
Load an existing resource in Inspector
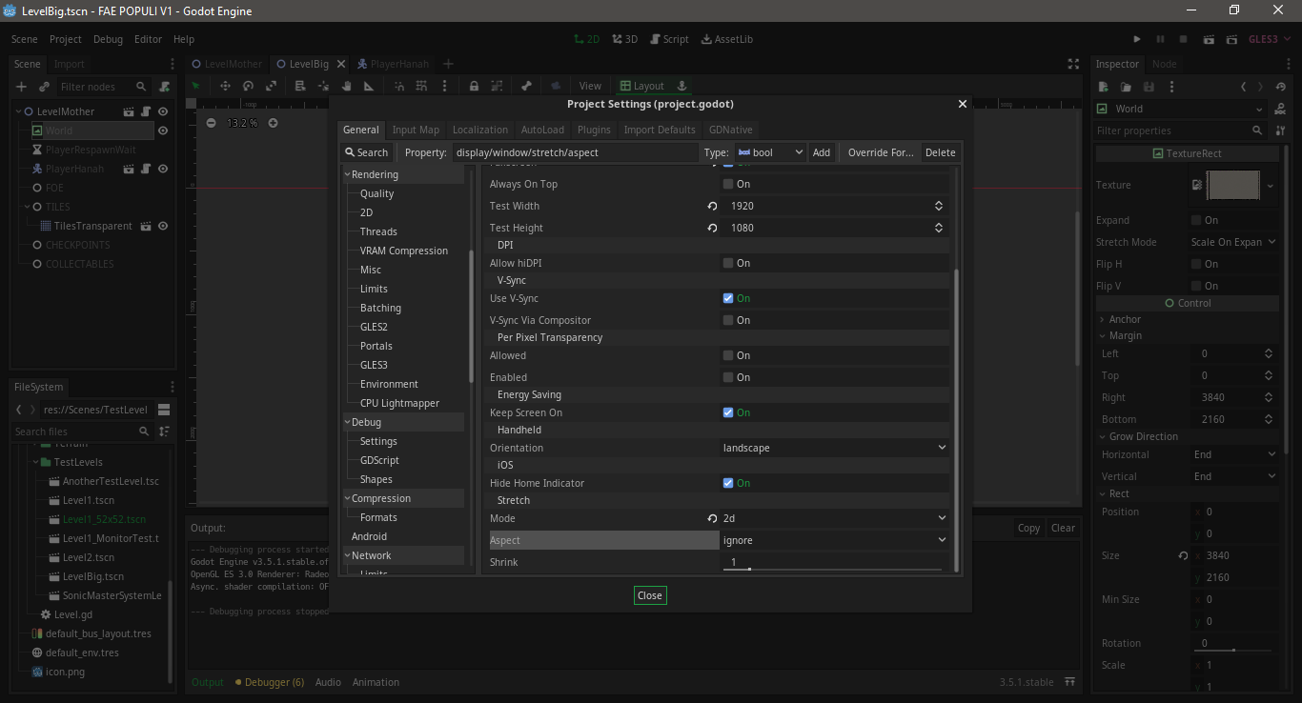(x=1126, y=87)
